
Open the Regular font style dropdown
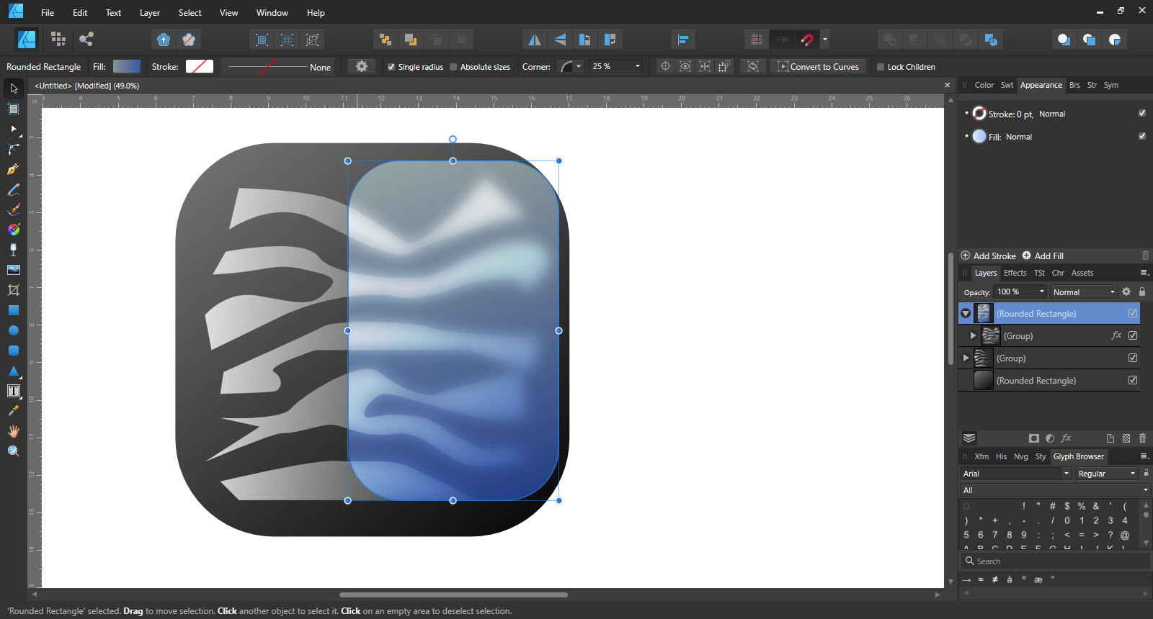click(x=1107, y=474)
